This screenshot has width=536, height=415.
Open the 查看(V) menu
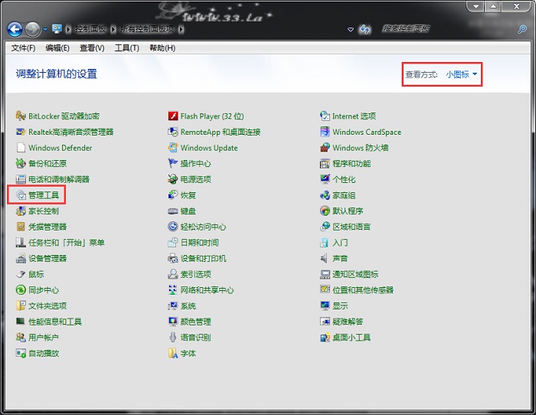coord(91,47)
